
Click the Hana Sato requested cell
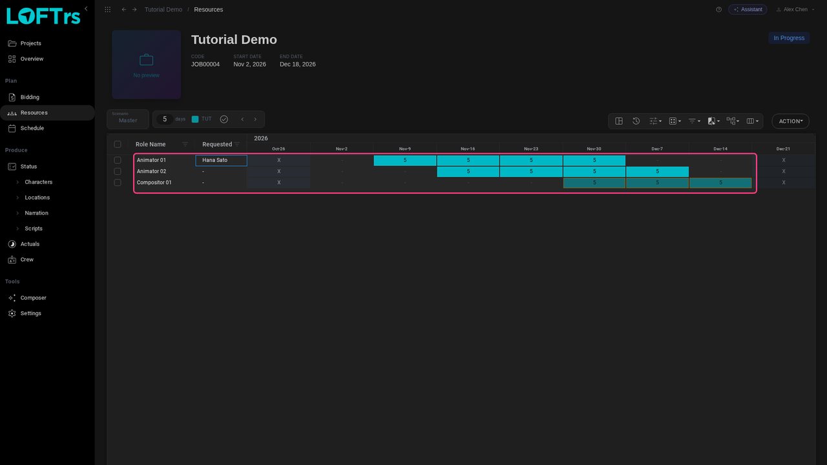pyautogui.click(x=221, y=160)
